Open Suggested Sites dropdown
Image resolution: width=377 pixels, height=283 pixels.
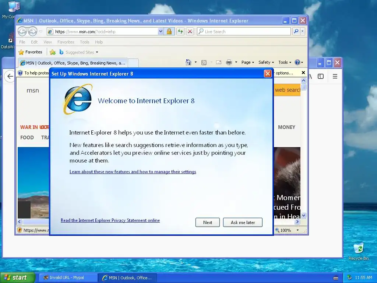pyautogui.click(x=79, y=52)
